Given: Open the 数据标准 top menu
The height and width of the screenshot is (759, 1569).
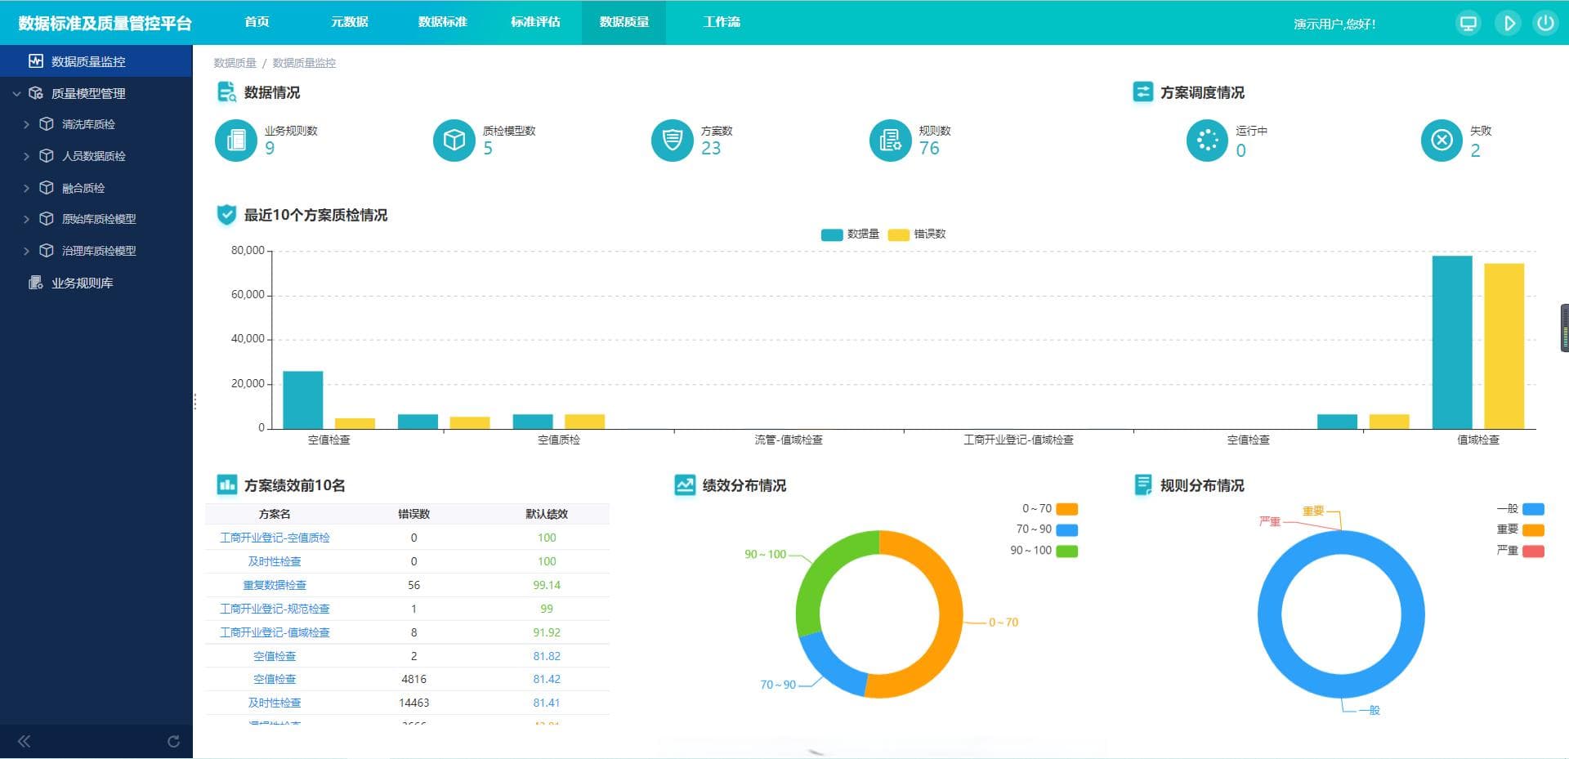Looking at the screenshot, I should (x=443, y=22).
